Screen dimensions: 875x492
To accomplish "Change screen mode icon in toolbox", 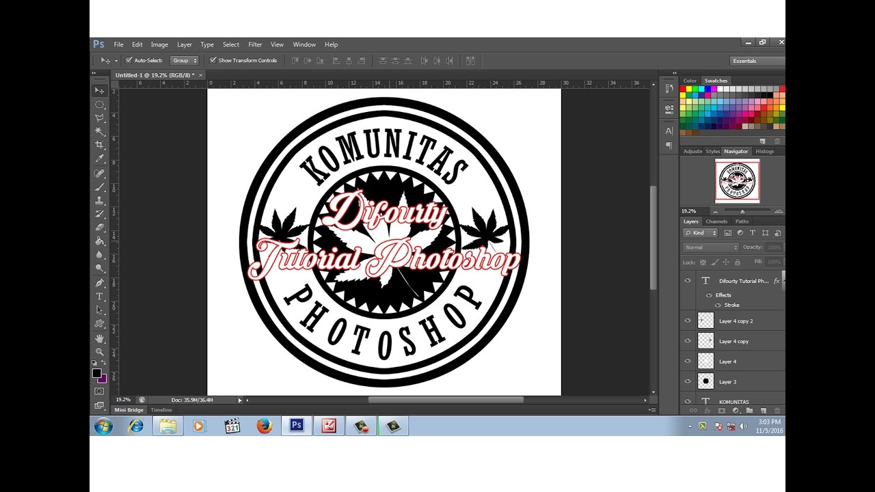I will click(100, 405).
